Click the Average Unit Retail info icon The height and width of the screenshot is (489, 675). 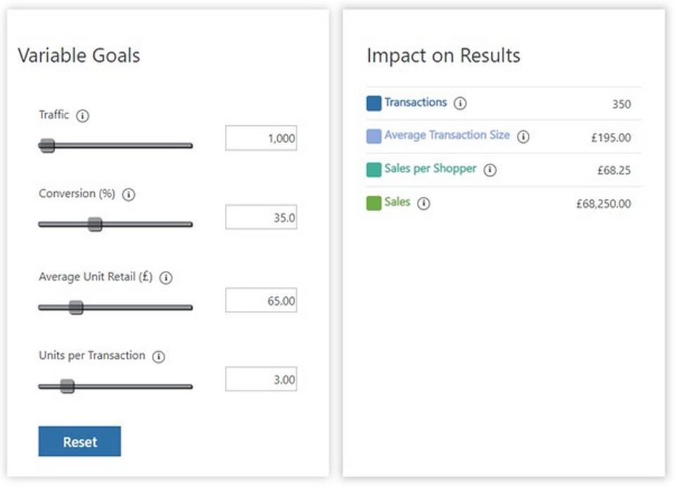click(x=166, y=278)
